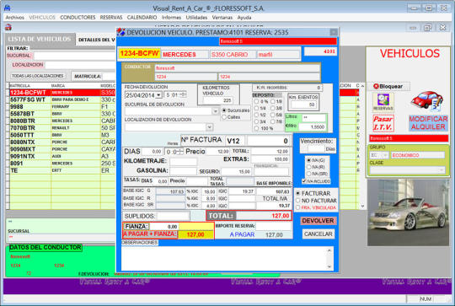This screenshot has height=306, width=455.
Task: Click the Pasar I.T.V. icon
Action: click(x=383, y=123)
